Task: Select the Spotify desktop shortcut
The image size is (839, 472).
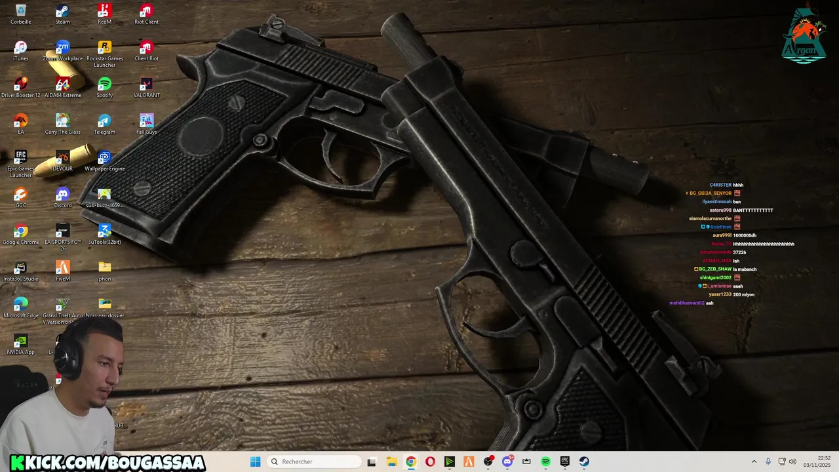Action: click(104, 88)
